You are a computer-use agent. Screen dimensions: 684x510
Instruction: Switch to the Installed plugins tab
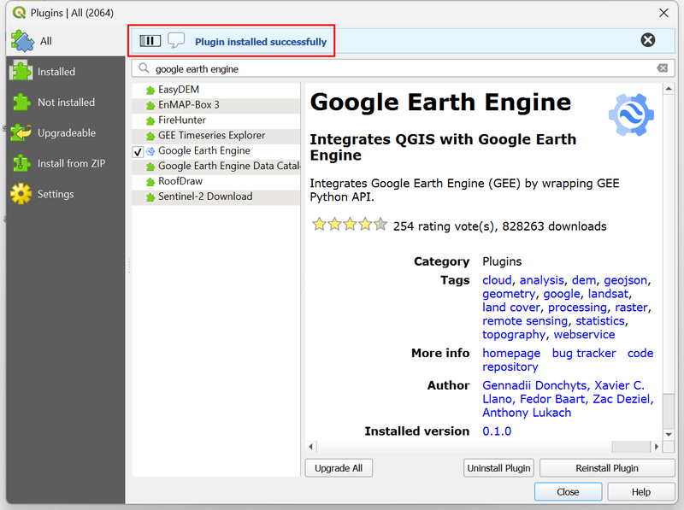pos(66,72)
